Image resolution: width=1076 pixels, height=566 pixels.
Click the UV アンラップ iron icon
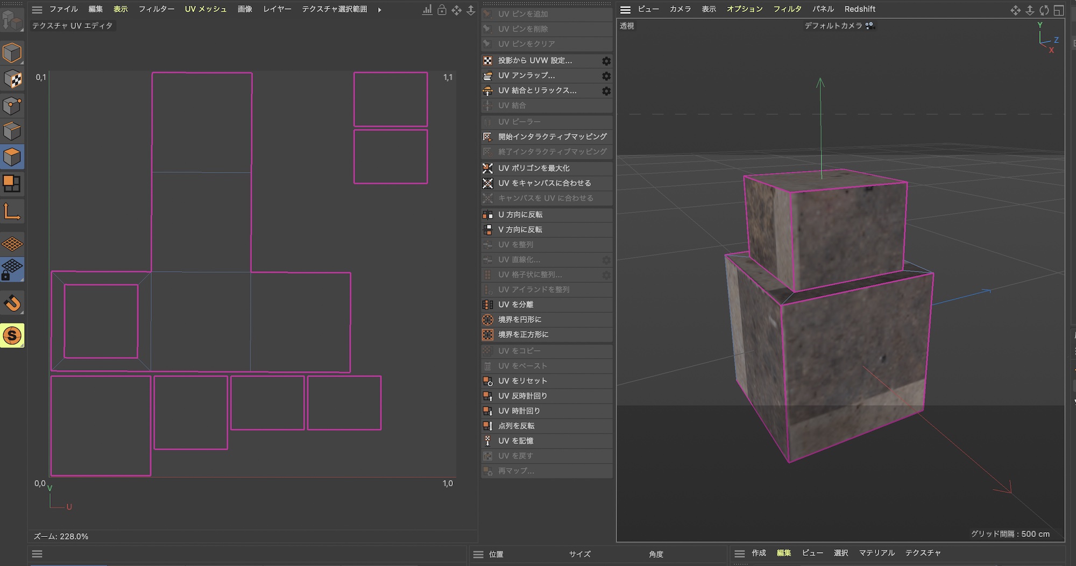pyautogui.click(x=487, y=76)
